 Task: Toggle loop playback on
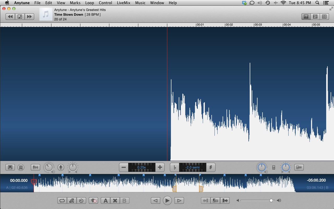coord(62,201)
